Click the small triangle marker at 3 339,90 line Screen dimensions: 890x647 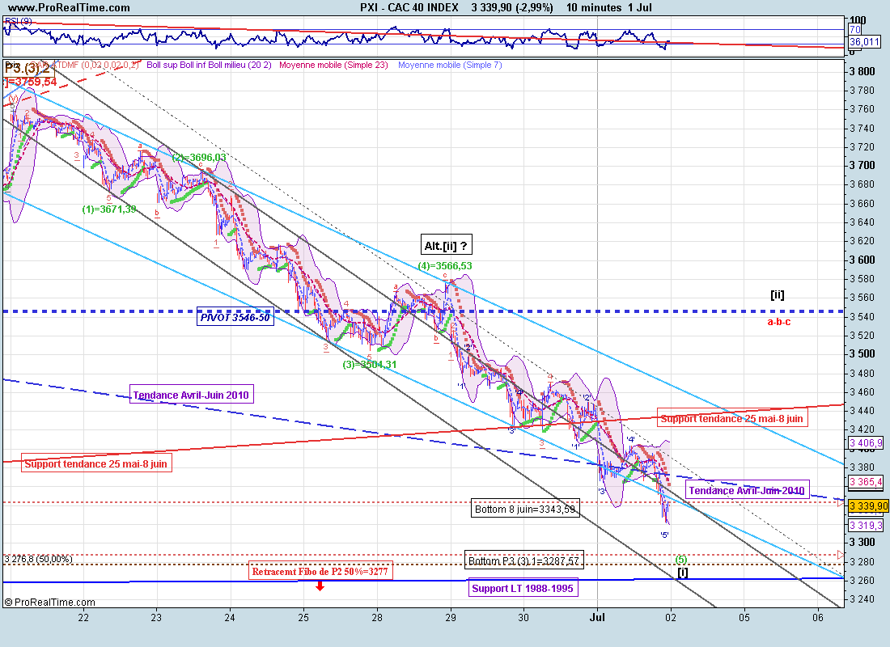pos(841,503)
